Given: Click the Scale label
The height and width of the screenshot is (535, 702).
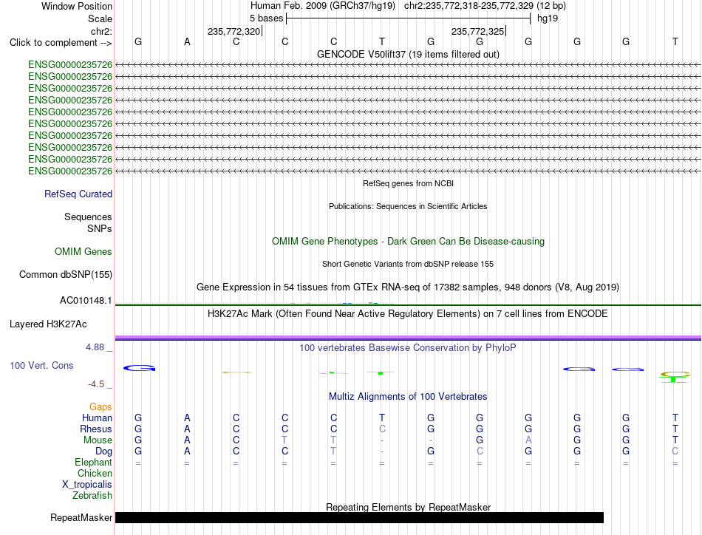Looking at the screenshot, I should point(100,18).
